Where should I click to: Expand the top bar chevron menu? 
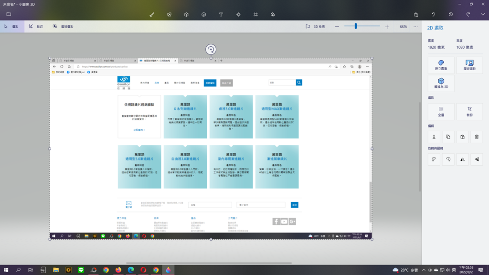[x=482, y=14]
